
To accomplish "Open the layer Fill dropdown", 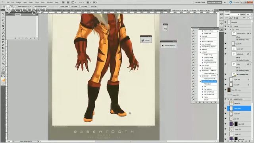I will pos(252,18).
